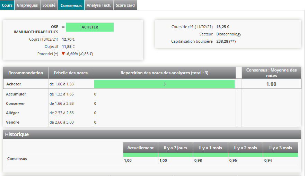
Task: Click the green swatch under Actuellement
Action: pyautogui.click(x=140, y=155)
